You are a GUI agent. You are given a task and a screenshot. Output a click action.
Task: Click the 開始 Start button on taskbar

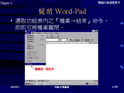coord(28,84)
